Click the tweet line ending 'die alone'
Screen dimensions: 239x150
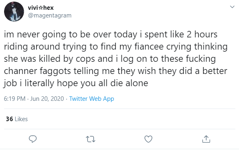(x=76, y=83)
